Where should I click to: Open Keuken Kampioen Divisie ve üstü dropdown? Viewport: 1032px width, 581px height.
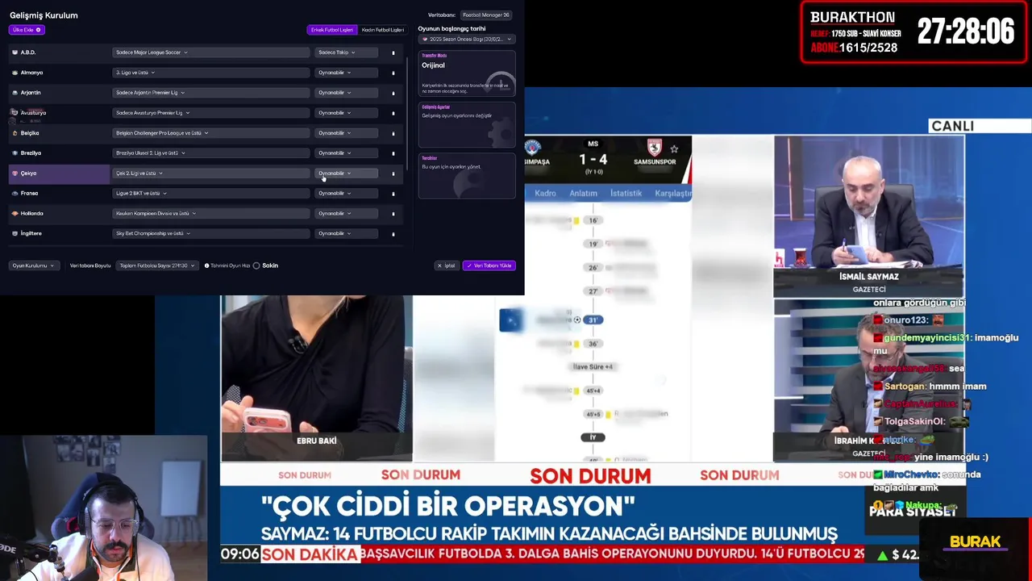point(210,213)
